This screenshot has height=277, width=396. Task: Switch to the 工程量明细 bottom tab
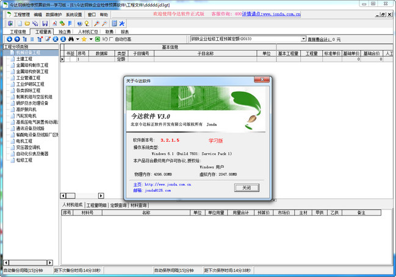[x=96, y=205]
